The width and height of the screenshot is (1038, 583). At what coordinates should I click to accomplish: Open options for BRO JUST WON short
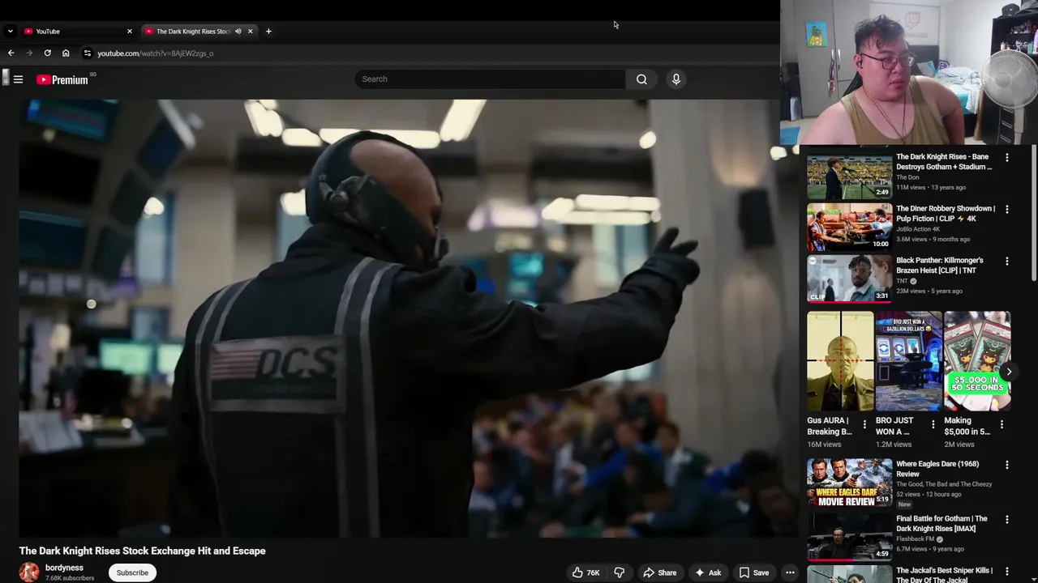[x=933, y=424]
